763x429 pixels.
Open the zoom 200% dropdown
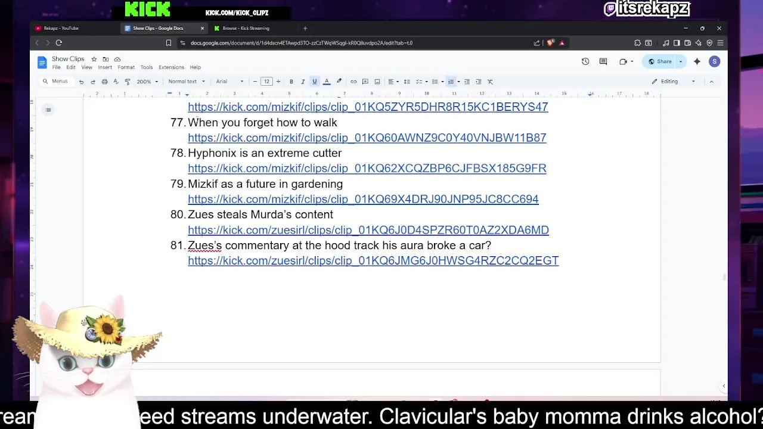tap(147, 82)
